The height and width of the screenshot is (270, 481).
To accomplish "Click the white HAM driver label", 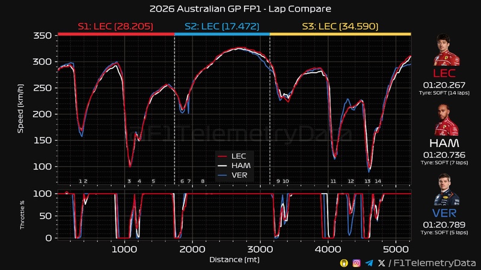I will [444, 143].
